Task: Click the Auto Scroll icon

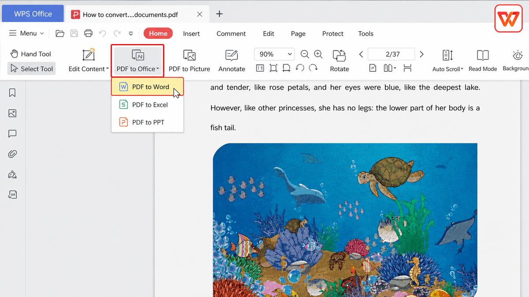Action: tap(447, 55)
